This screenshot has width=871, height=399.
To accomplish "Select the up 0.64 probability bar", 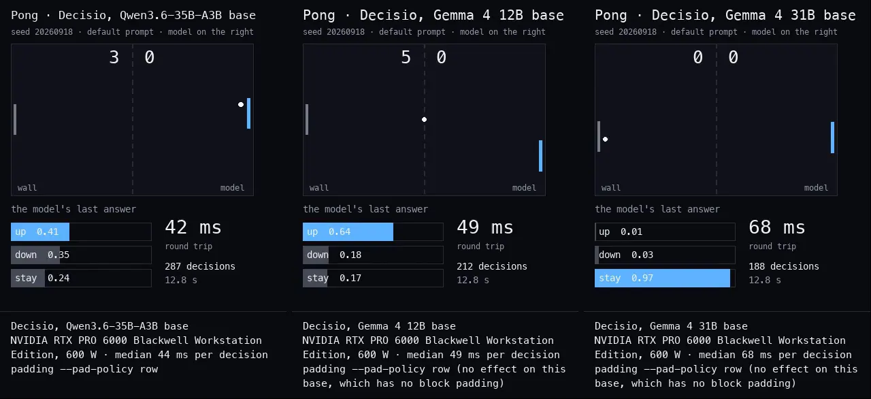I will click(x=373, y=232).
